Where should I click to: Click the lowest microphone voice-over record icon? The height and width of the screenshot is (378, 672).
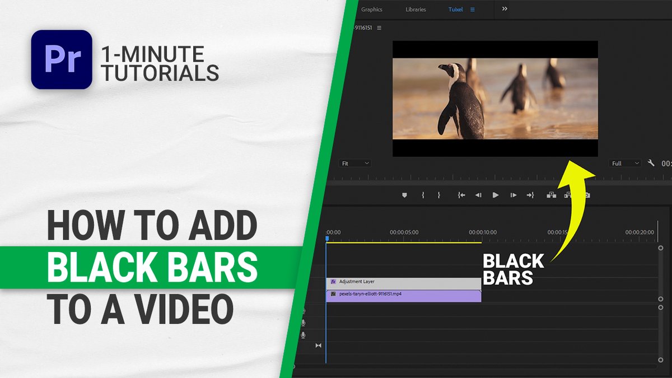coord(304,335)
